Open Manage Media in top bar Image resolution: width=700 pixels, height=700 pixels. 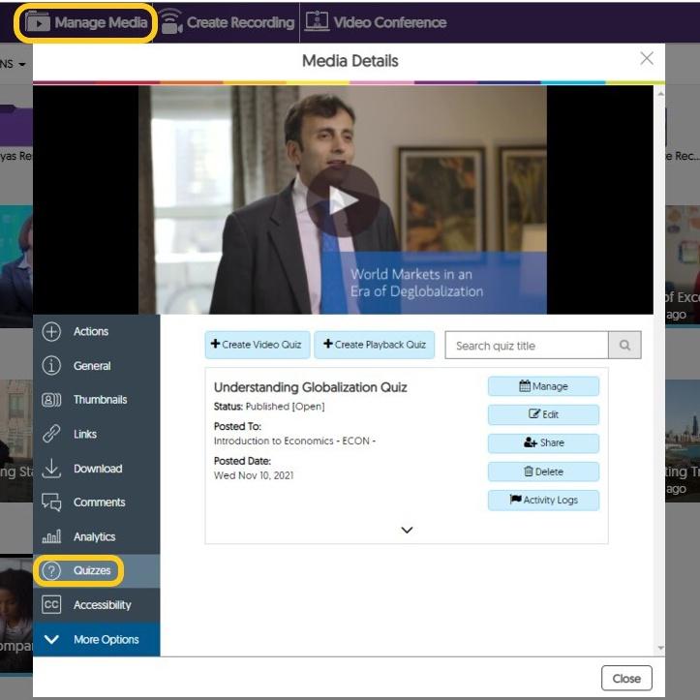coord(86,22)
